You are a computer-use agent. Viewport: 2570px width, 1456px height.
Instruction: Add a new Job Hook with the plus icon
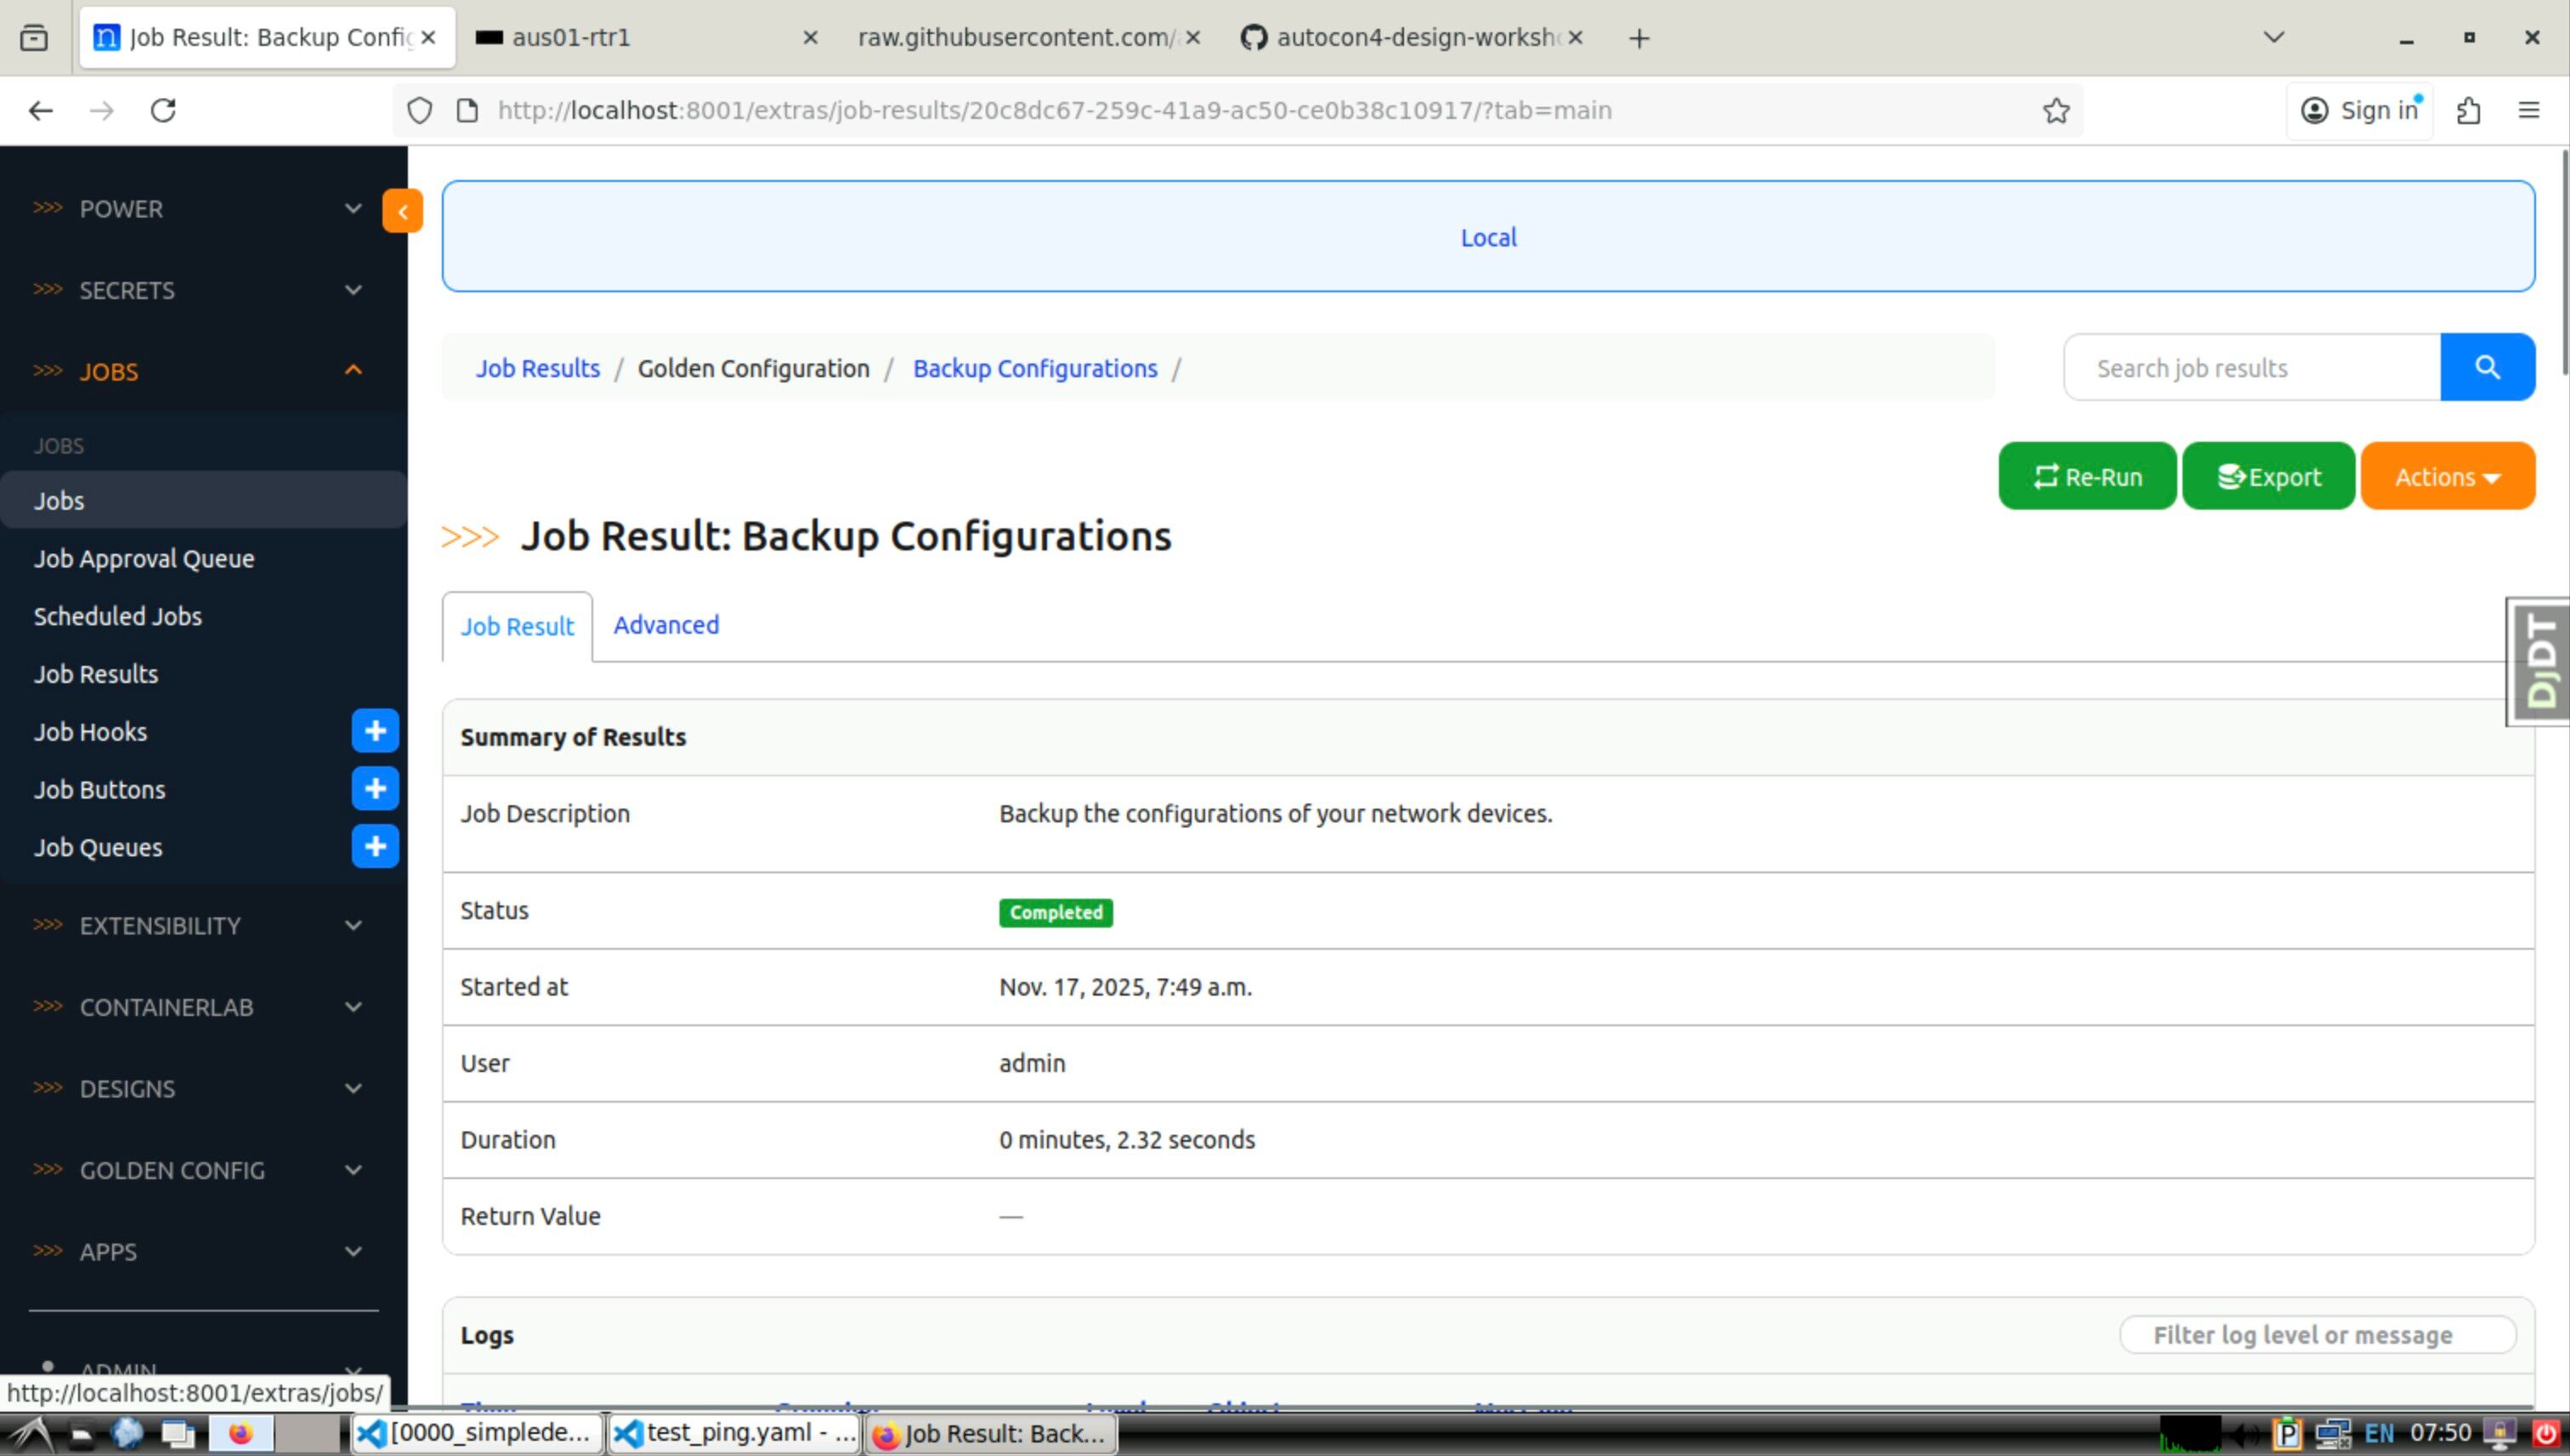375,731
